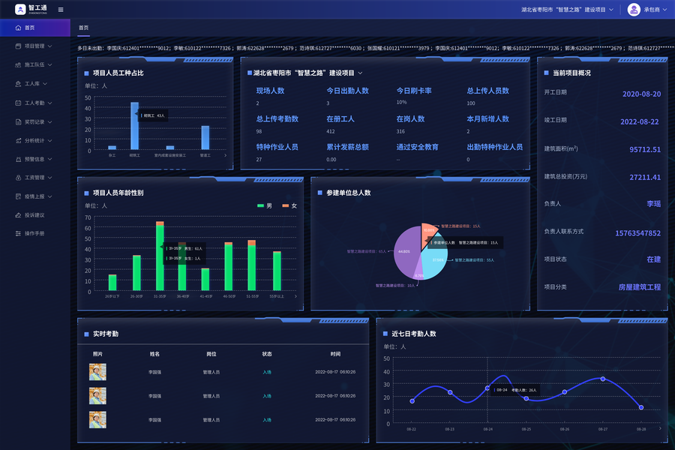Expand the 分析统计 menu chevron
The image size is (675, 450).
pos(50,140)
